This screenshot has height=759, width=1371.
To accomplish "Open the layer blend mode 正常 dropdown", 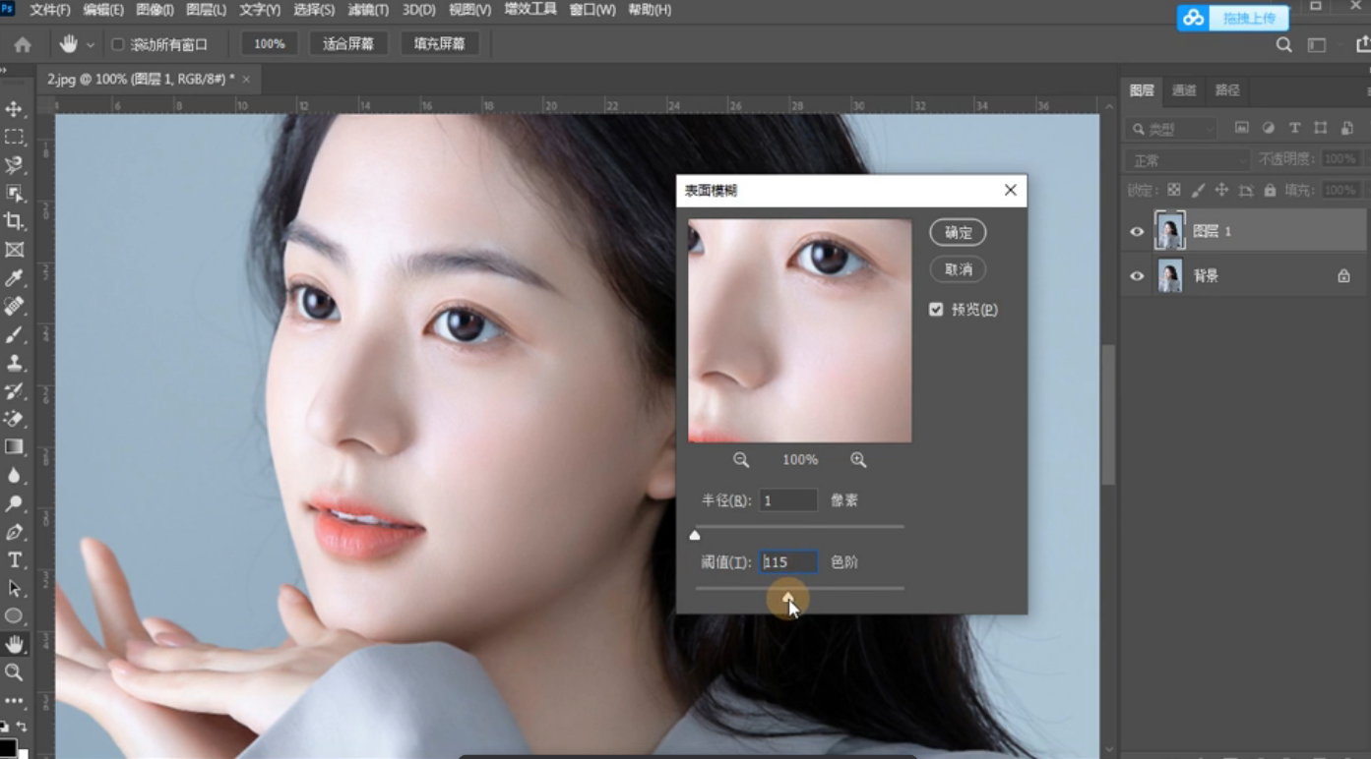I will 1187,160.
